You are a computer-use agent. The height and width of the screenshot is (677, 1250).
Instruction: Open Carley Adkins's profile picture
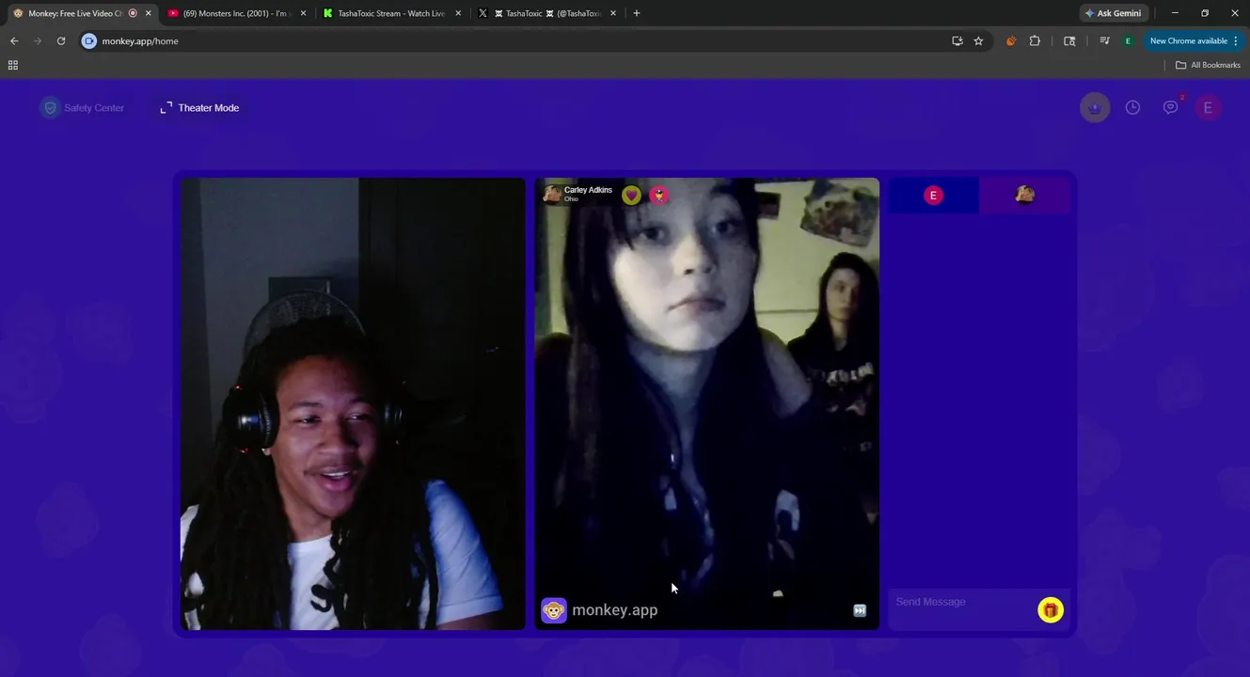(x=552, y=194)
